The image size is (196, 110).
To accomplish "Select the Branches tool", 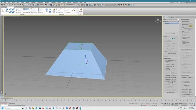I will coord(40,13).
